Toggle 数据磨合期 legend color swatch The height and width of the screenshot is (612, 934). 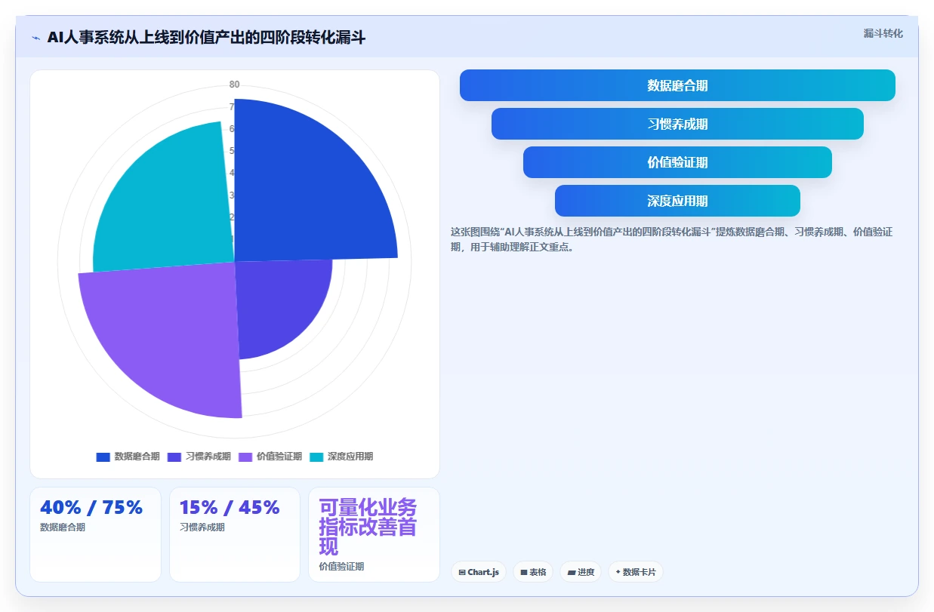103,457
